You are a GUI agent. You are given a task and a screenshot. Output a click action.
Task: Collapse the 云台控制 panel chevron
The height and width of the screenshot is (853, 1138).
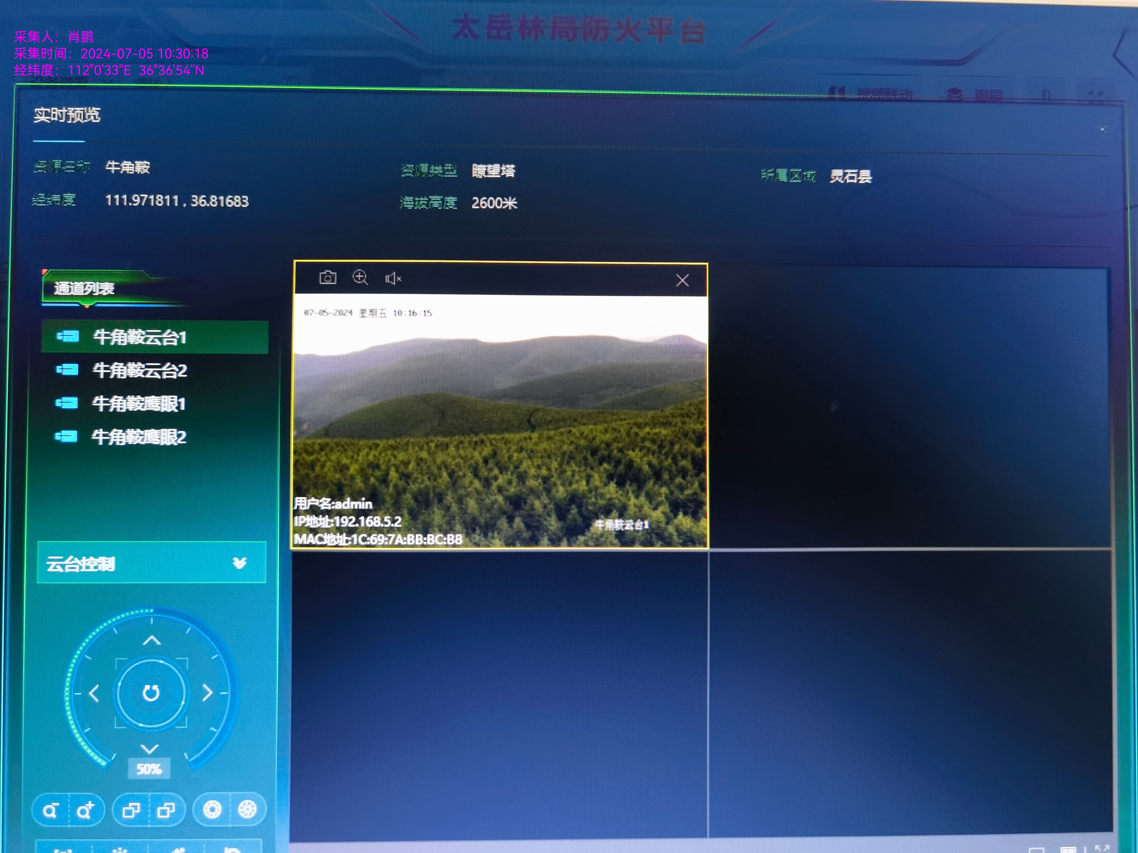coord(239,563)
